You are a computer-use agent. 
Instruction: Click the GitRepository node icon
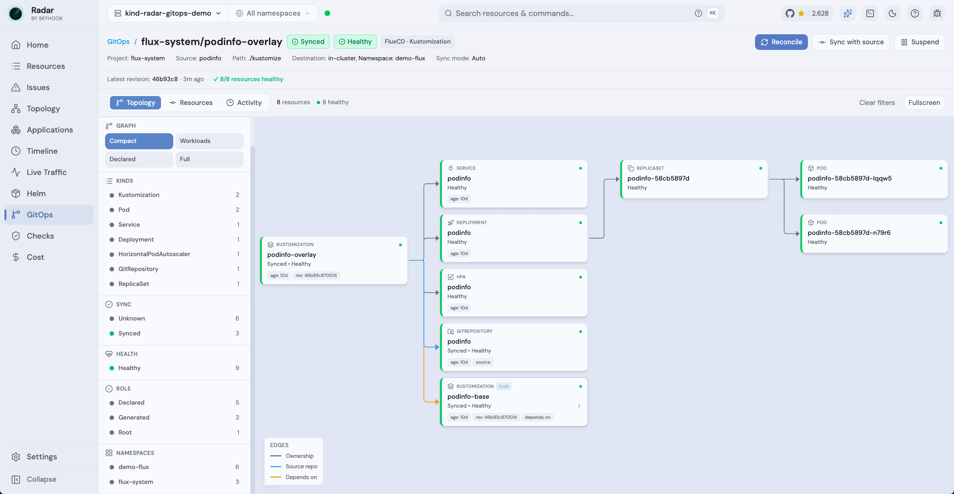click(451, 331)
